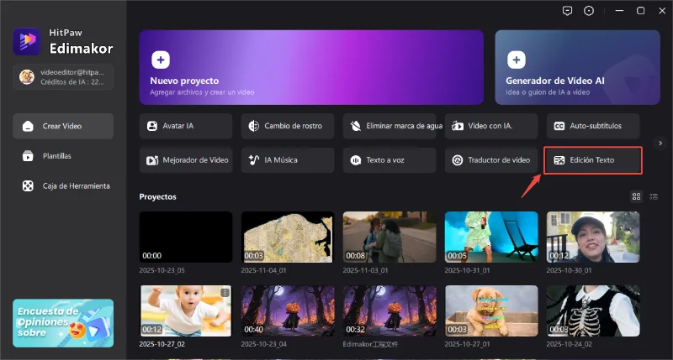
Task: Open the account info panel for videoeditor@hitpa...
Action: pyautogui.click(x=63, y=77)
